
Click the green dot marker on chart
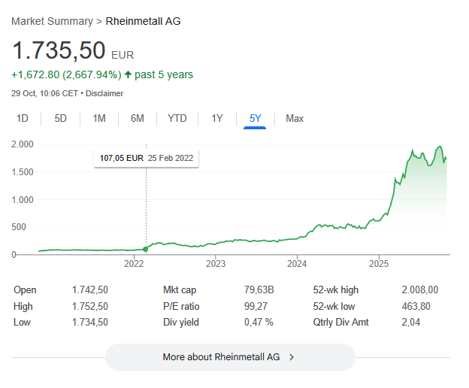tap(146, 249)
